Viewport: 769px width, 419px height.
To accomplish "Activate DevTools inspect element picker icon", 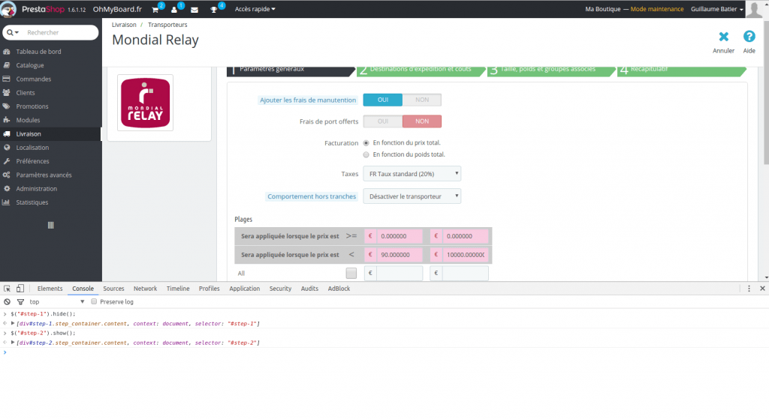I will [7, 289].
